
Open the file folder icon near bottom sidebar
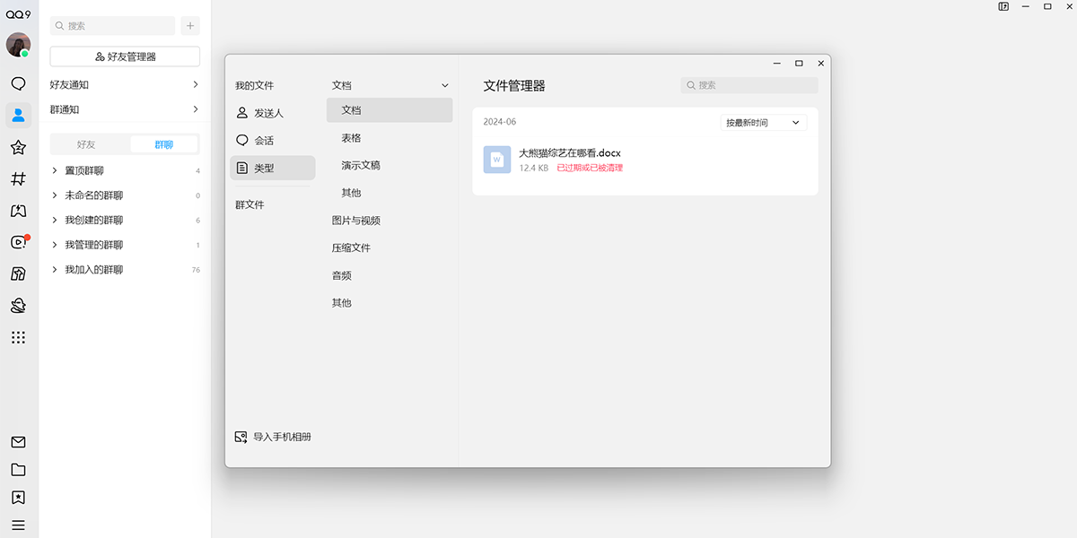(18, 470)
